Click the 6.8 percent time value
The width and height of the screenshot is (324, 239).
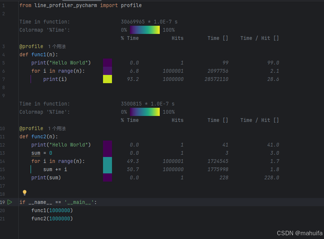pos(134,71)
